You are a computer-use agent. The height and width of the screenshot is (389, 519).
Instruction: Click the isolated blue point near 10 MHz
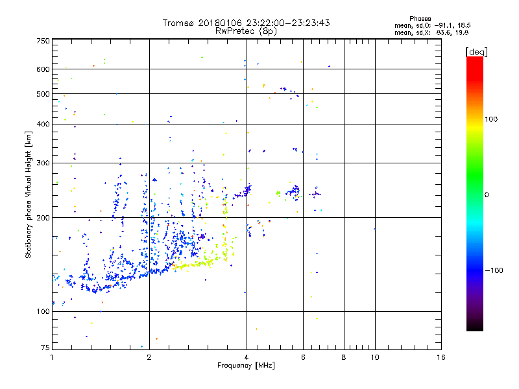click(374, 229)
